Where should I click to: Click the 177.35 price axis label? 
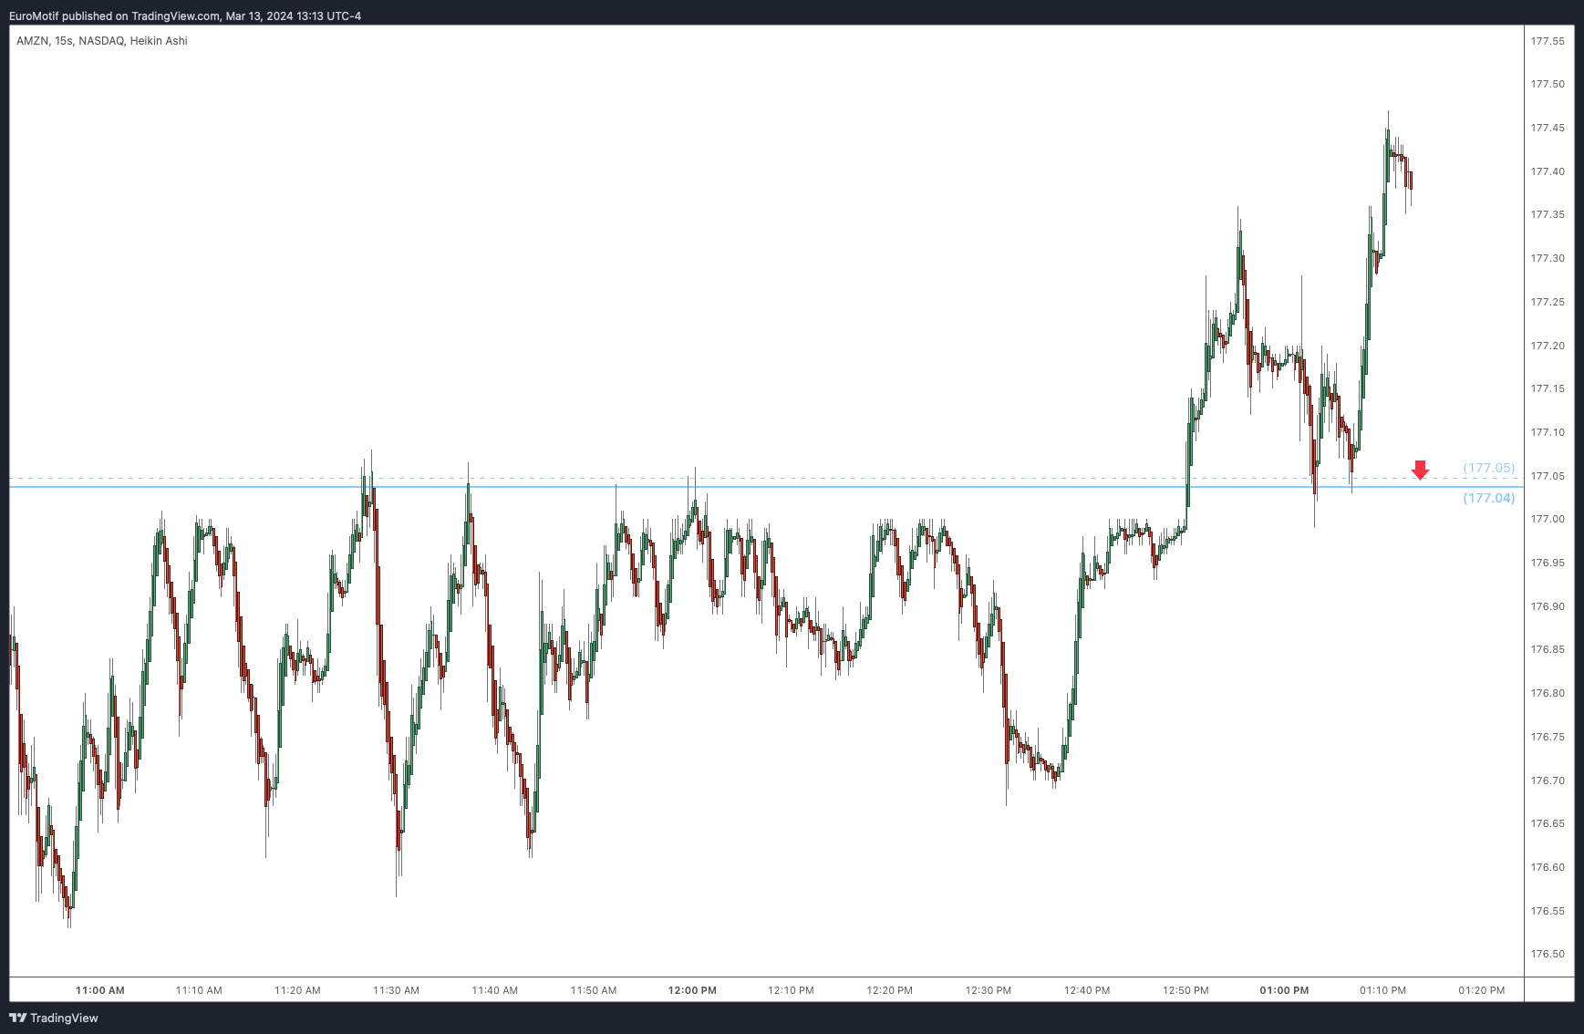(x=1548, y=214)
